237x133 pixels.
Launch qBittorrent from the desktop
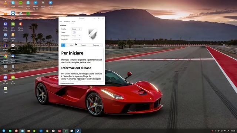(5, 35)
